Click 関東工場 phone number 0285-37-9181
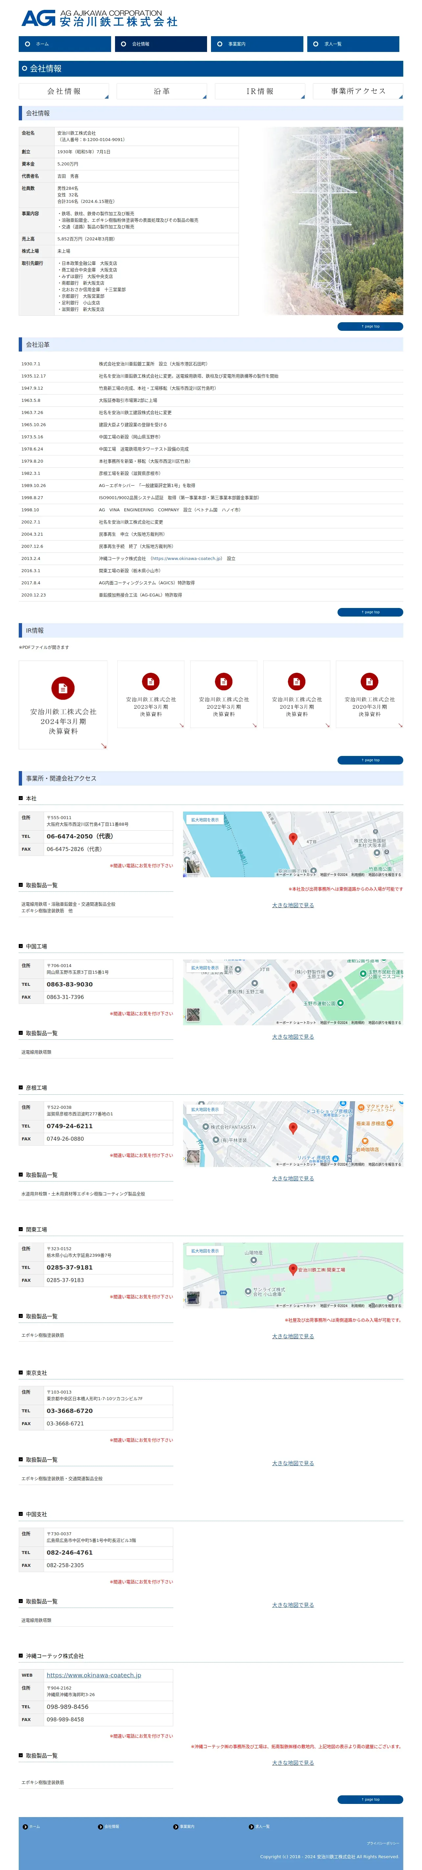Viewport: 422px width, 1870px height. (x=70, y=1268)
